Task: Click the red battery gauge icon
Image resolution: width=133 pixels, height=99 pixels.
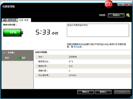Action: [x=109, y=4]
